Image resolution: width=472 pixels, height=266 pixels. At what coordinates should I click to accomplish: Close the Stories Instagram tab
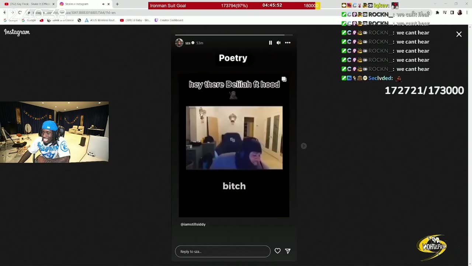[108, 4]
